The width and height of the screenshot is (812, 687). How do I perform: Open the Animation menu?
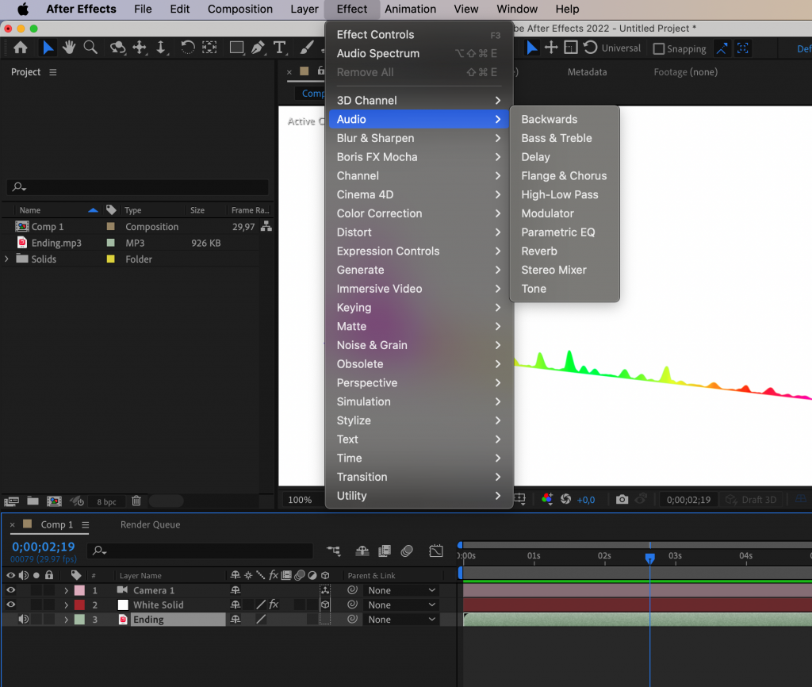point(410,9)
